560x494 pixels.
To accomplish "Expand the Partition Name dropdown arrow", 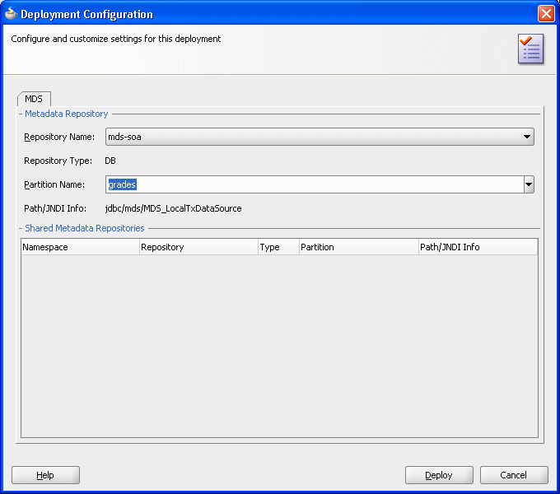I will click(x=529, y=184).
